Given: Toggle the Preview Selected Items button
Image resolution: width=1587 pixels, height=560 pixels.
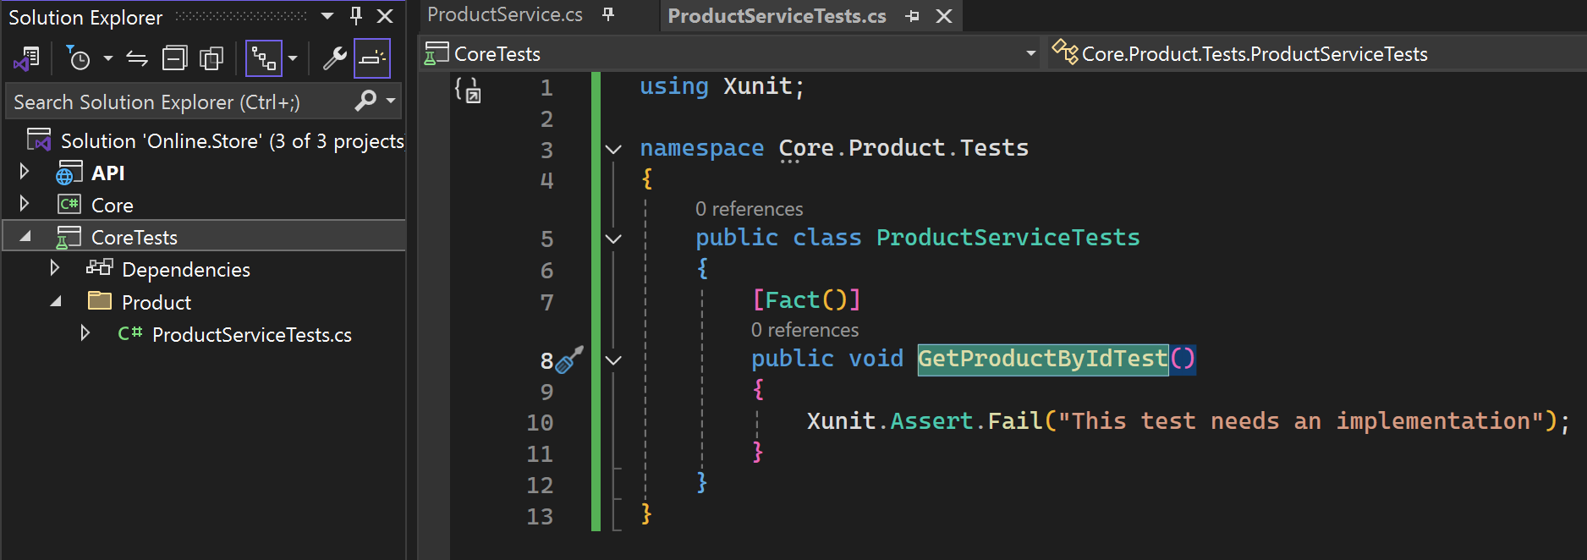Looking at the screenshot, I should pyautogui.click(x=372, y=58).
